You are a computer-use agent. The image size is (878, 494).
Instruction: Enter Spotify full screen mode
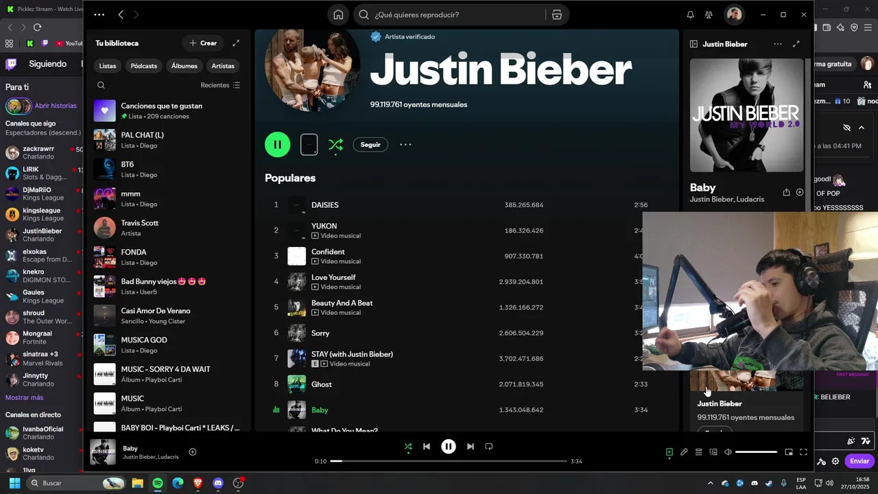[803, 452]
